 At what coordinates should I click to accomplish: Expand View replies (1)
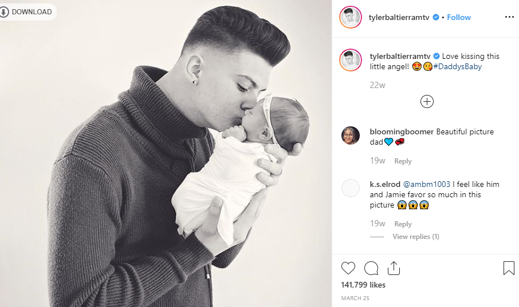416,237
